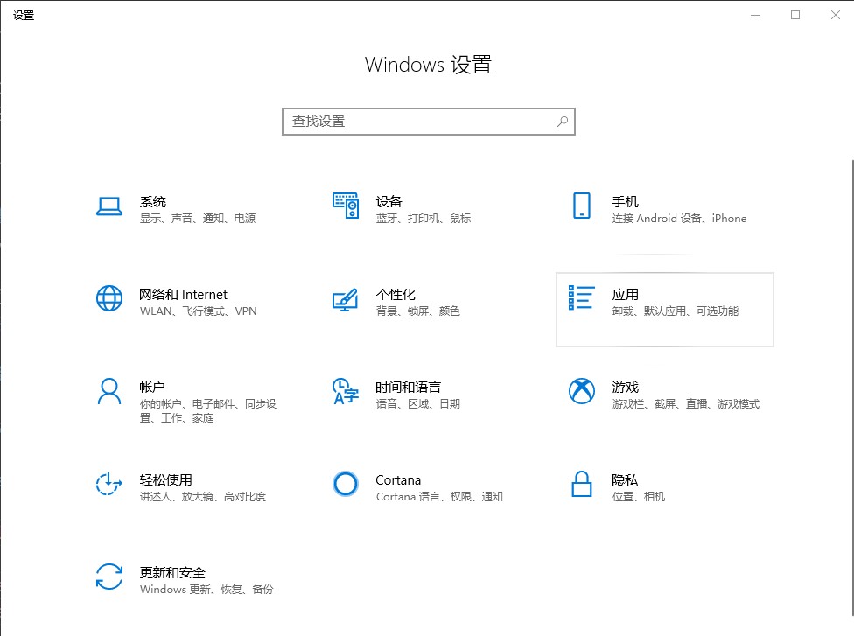This screenshot has height=636, width=854.
Task: Click text 游戏栏、截屏、直播、游戏模式
Action: [686, 403]
